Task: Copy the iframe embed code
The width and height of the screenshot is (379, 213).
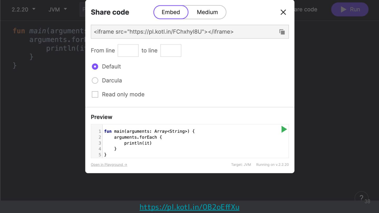Action: (x=282, y=32)
